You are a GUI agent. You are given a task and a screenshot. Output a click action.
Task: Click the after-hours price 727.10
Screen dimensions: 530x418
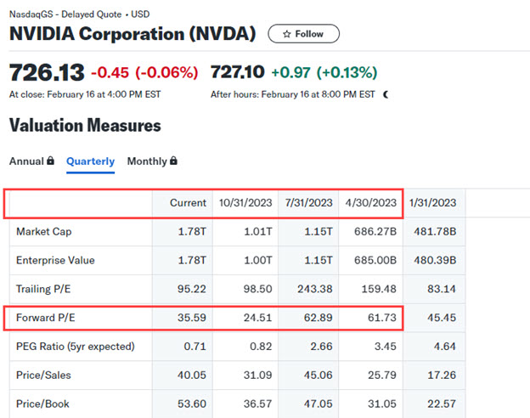point(237,71)
